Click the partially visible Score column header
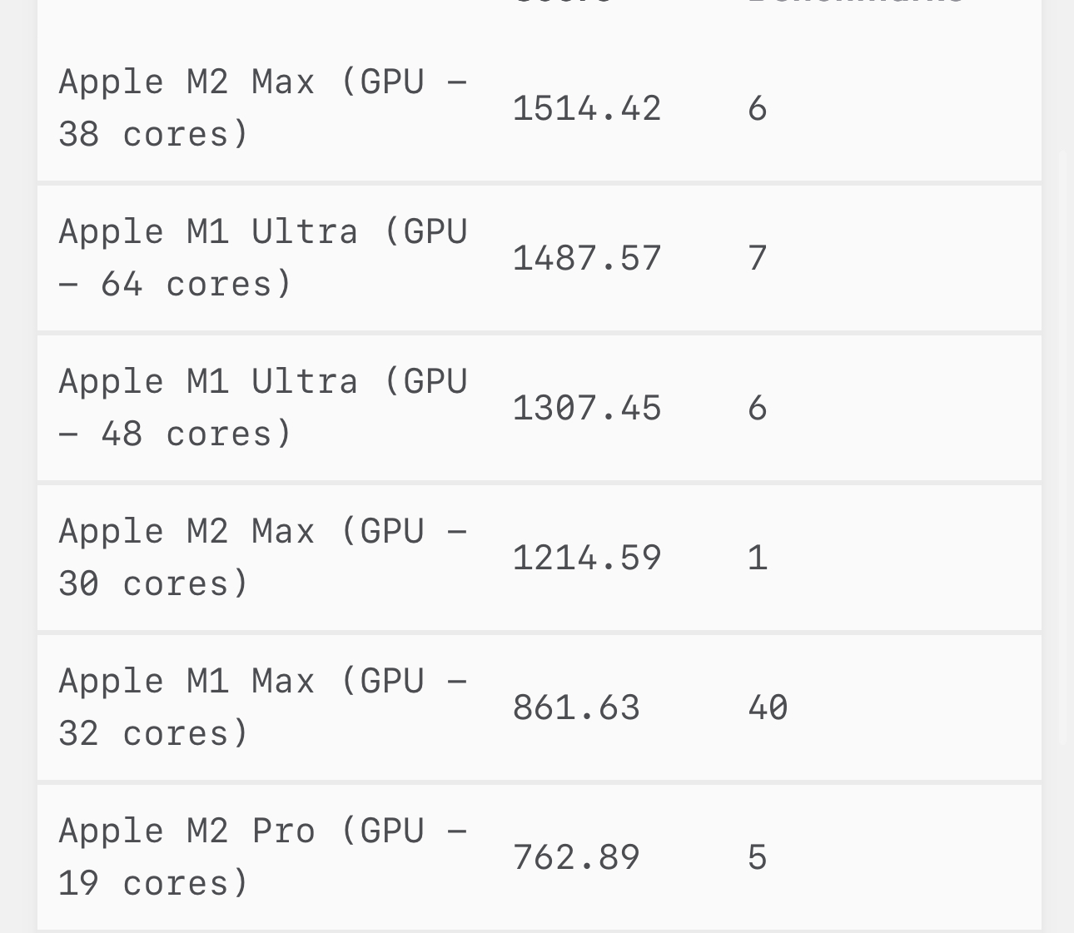Viewport: 1074px width, 933px height. pos(563,3)
